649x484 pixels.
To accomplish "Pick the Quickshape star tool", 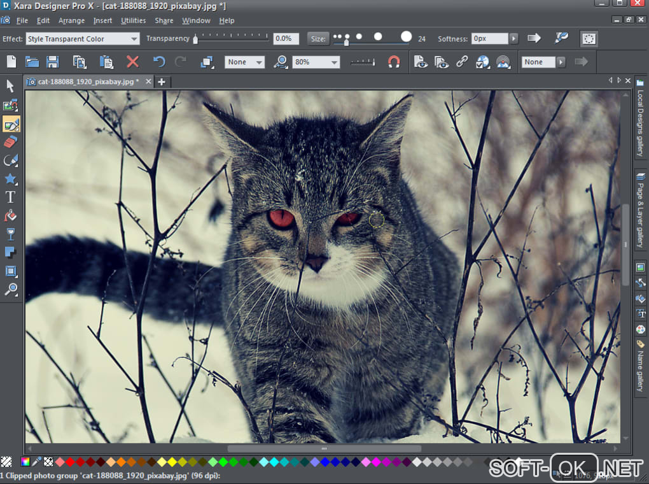I will click(10, 178).
